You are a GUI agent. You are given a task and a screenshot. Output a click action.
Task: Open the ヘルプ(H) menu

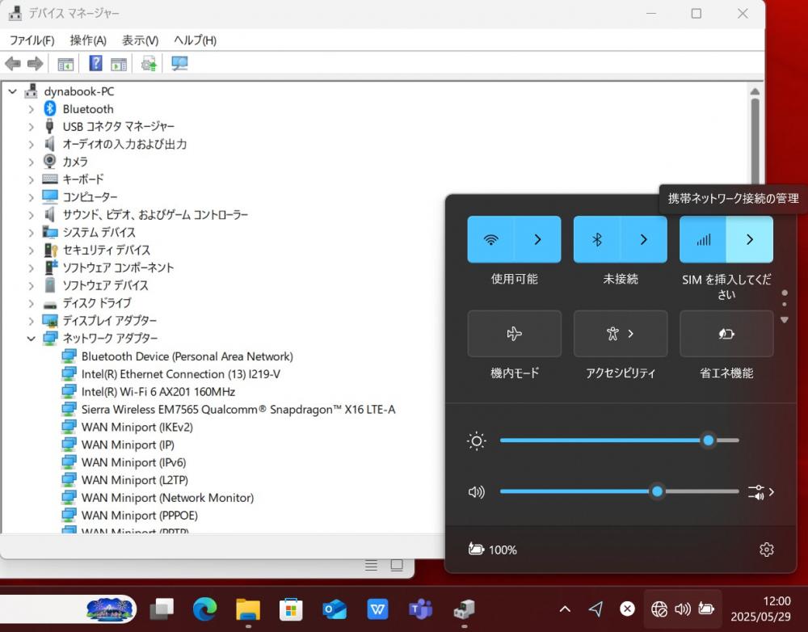pos(195,40)
